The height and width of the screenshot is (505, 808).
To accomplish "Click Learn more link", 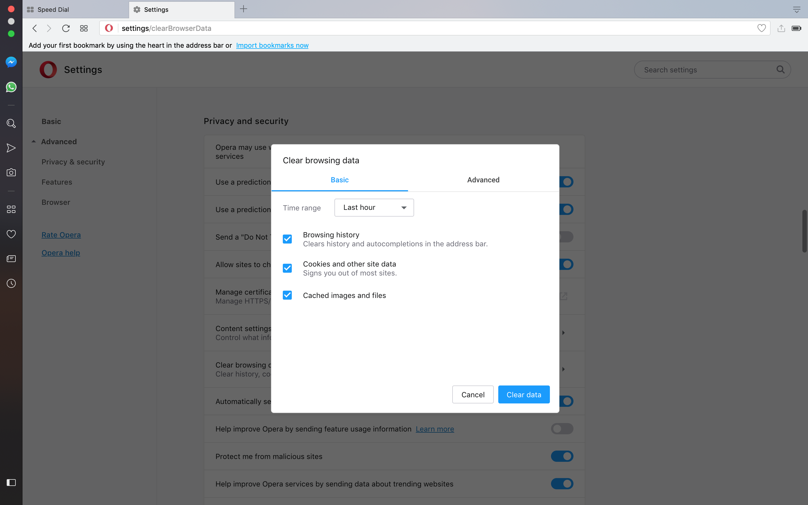I will [x=435, y=429].
